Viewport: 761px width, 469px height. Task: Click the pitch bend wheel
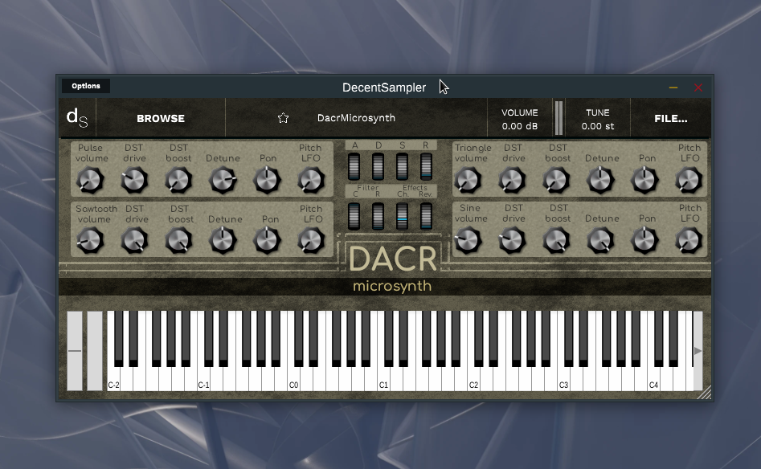click(75, 351)
